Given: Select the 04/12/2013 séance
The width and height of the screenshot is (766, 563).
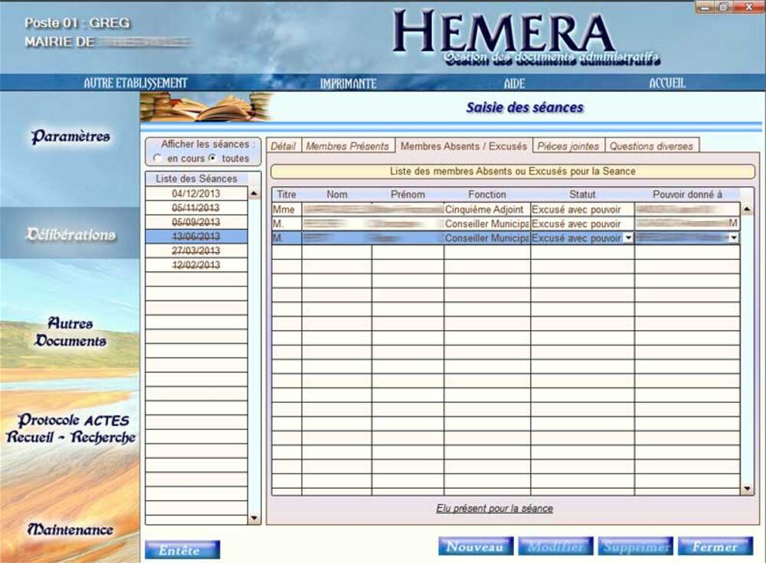Looking at the screenshot, I should (x=196, y=194).
